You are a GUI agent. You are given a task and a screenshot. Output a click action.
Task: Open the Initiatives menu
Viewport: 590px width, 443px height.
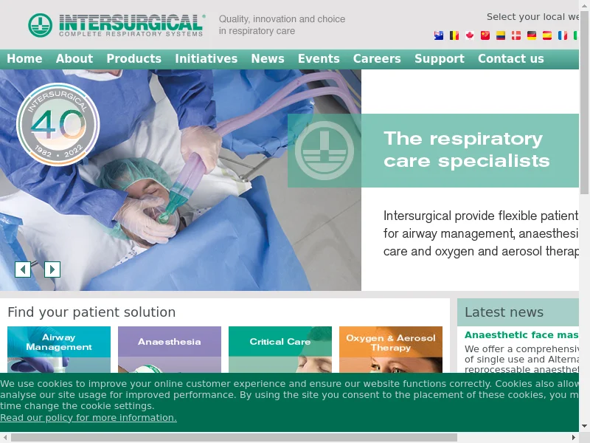point(206,59)
